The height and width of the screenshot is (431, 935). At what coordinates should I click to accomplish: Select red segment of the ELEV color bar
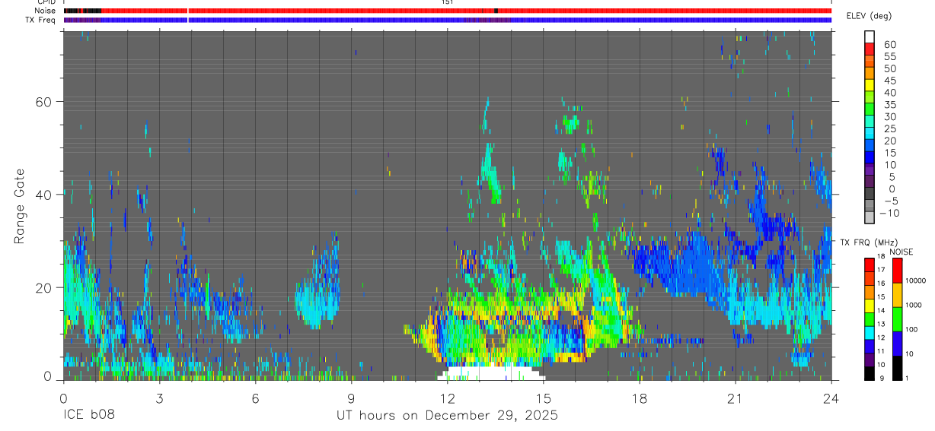click(870, 49)
